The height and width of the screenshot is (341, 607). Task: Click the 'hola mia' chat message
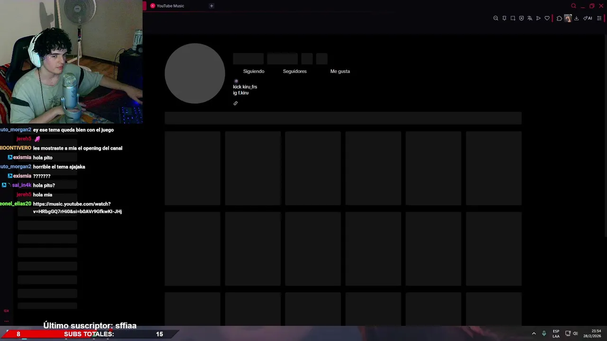point(42,195)
